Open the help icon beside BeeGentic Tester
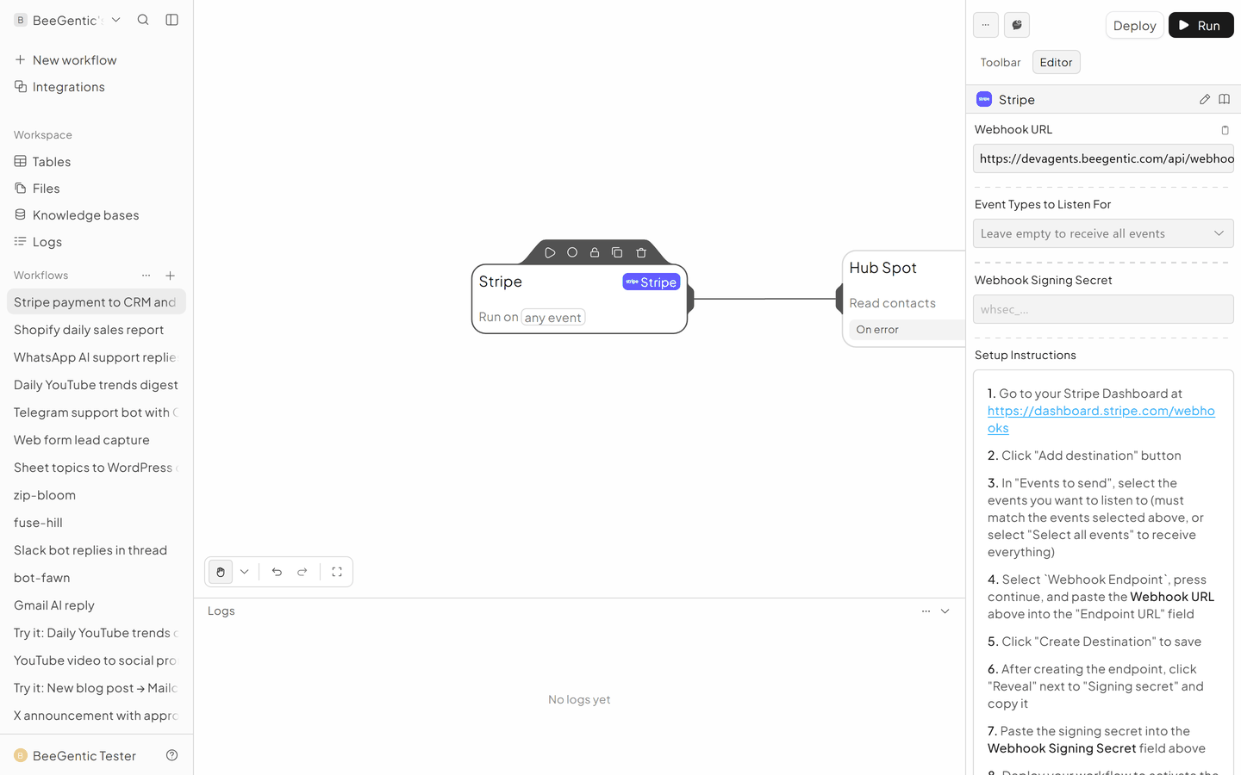Screen dimensions: 1241x775 (x=172, y=755)
